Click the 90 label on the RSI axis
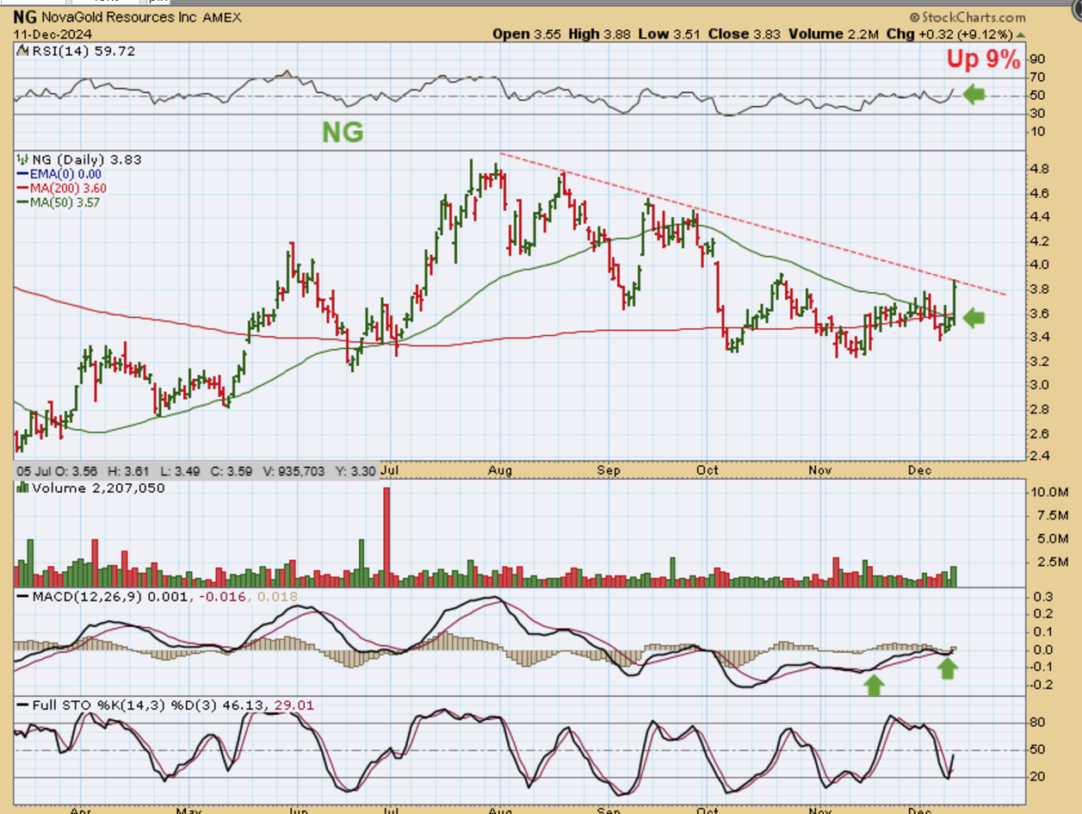Image resolution: width=1082 pixels, height=814 pixels. click(1038, 60)
